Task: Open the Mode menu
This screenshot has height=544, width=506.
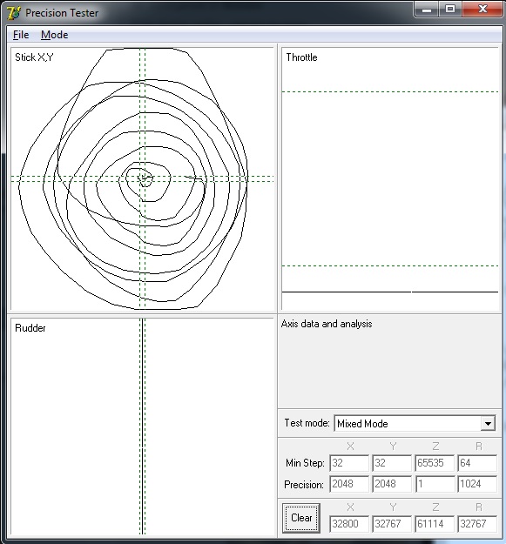Action: pos(55,35)
